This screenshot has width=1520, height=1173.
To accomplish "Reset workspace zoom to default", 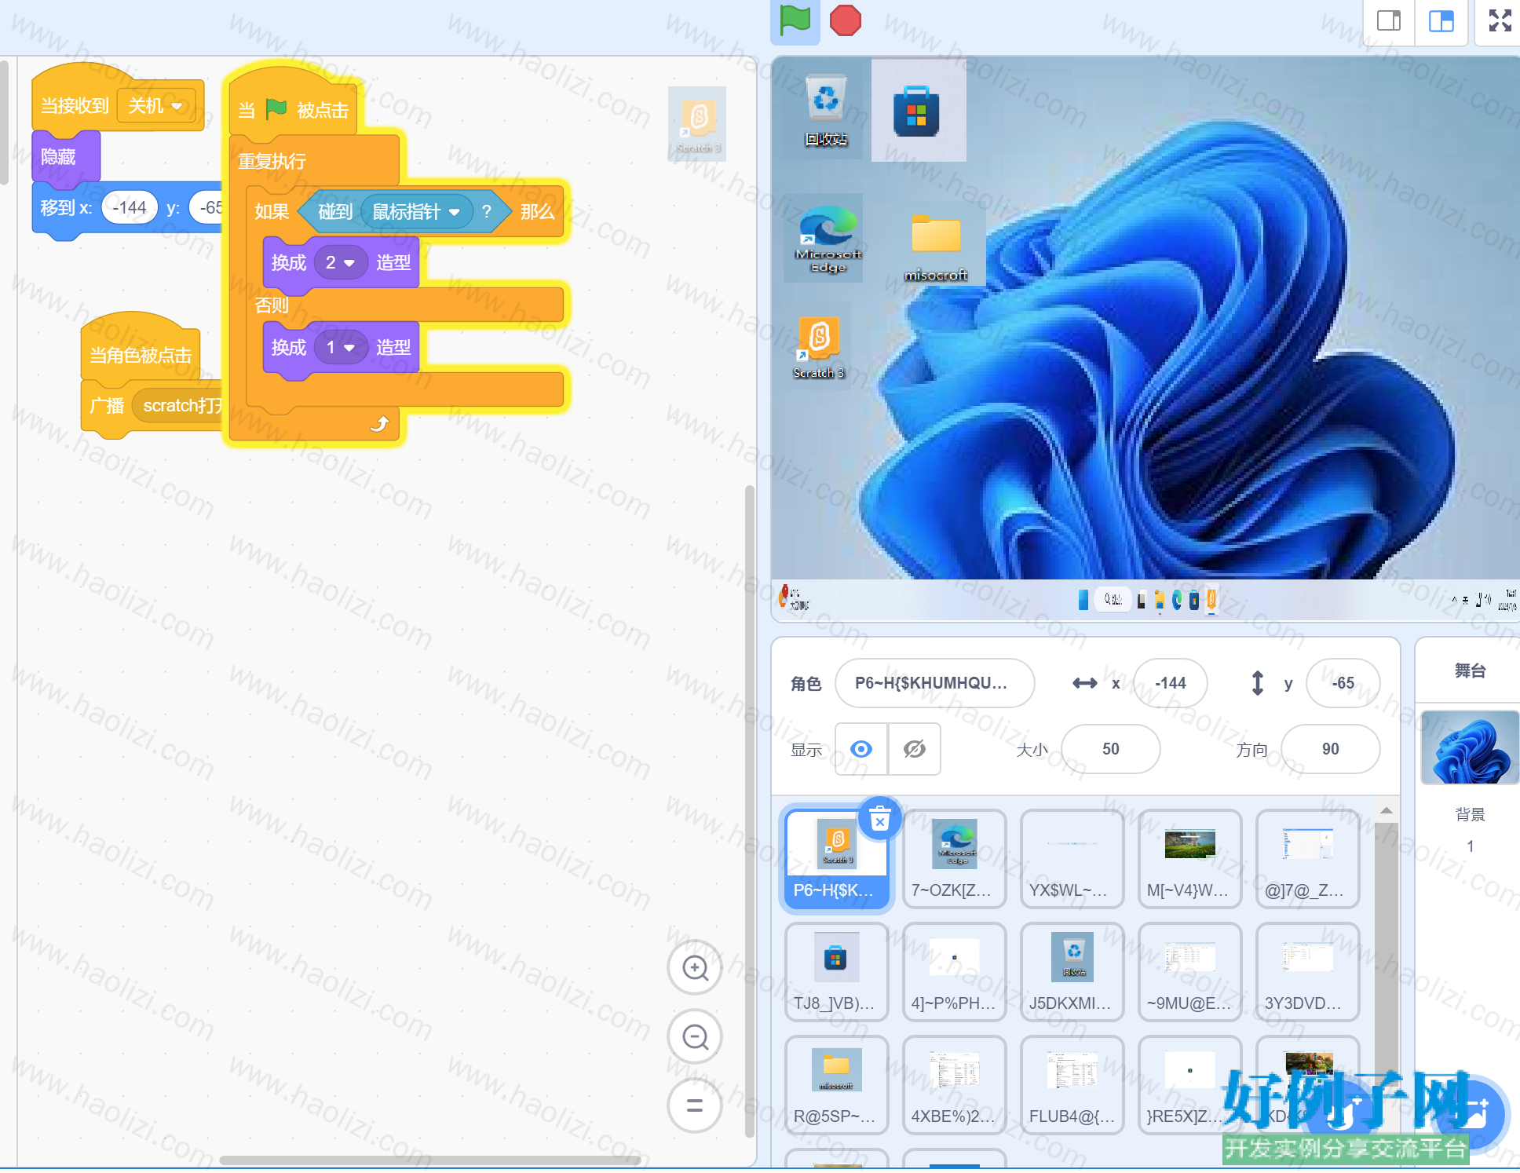I will (695, 1105).
